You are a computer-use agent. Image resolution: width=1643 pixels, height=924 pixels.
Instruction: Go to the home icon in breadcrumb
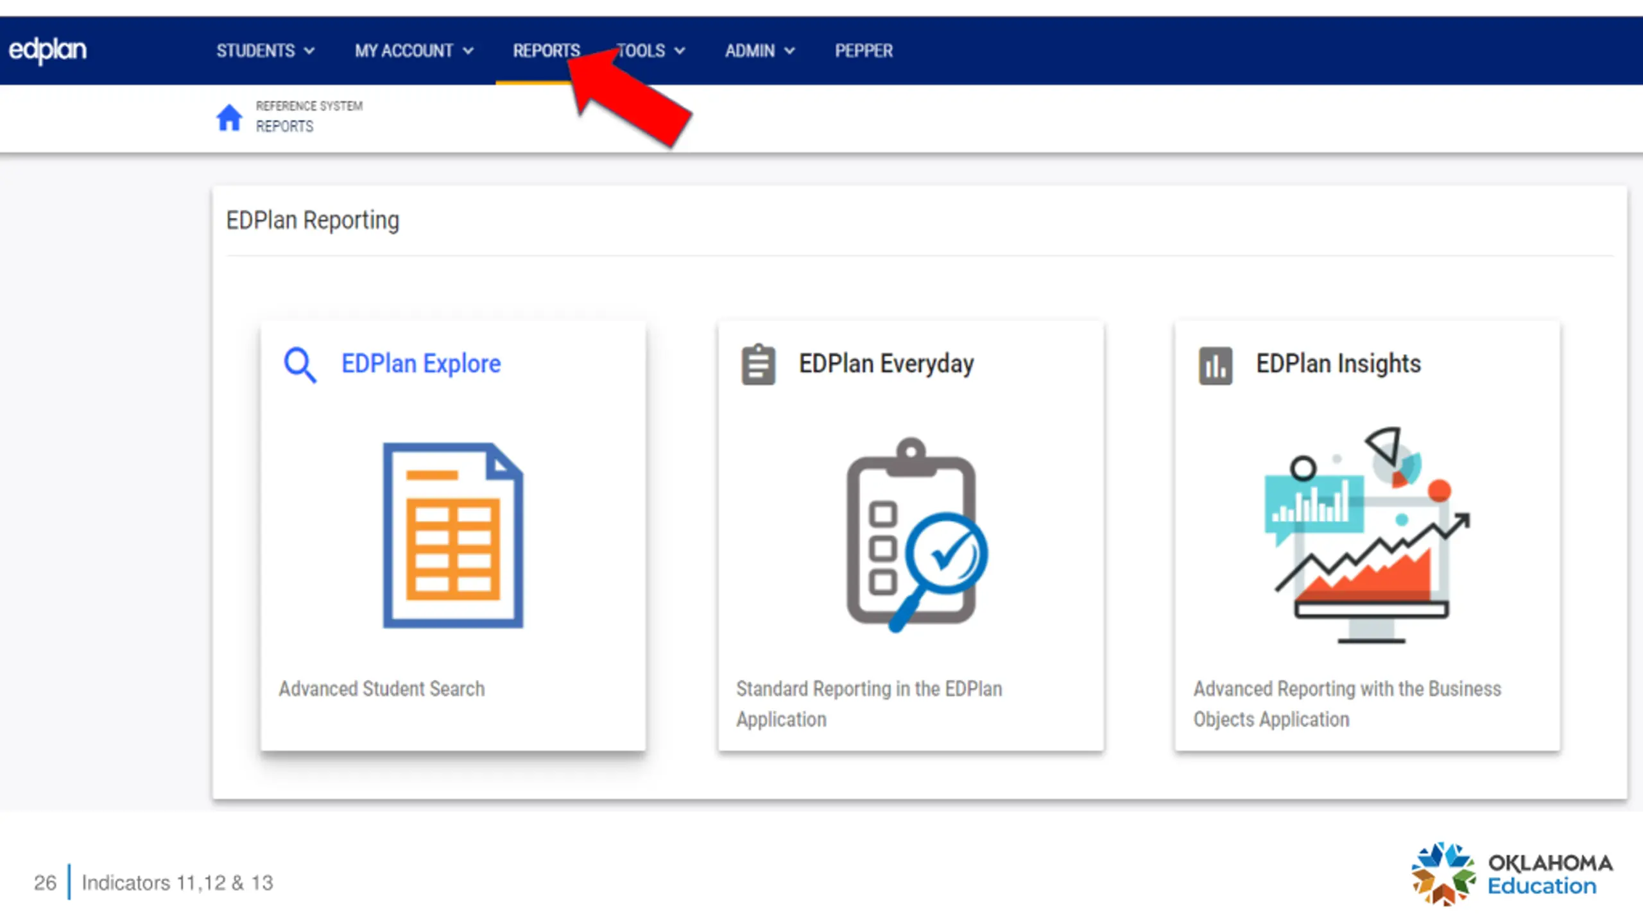coord(229,117)
